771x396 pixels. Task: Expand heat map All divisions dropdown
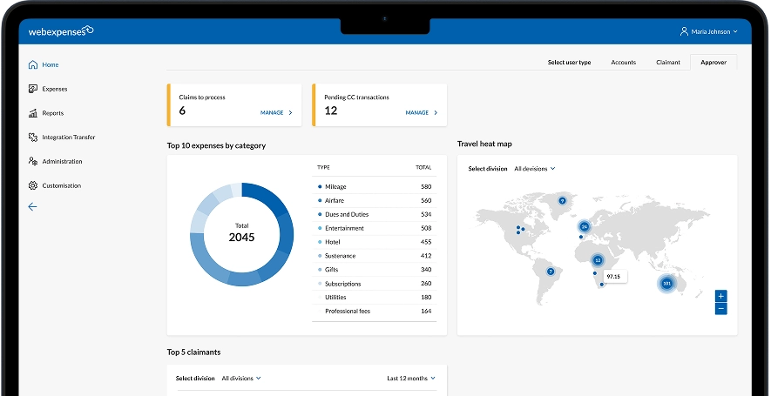(x=534, y=169)
